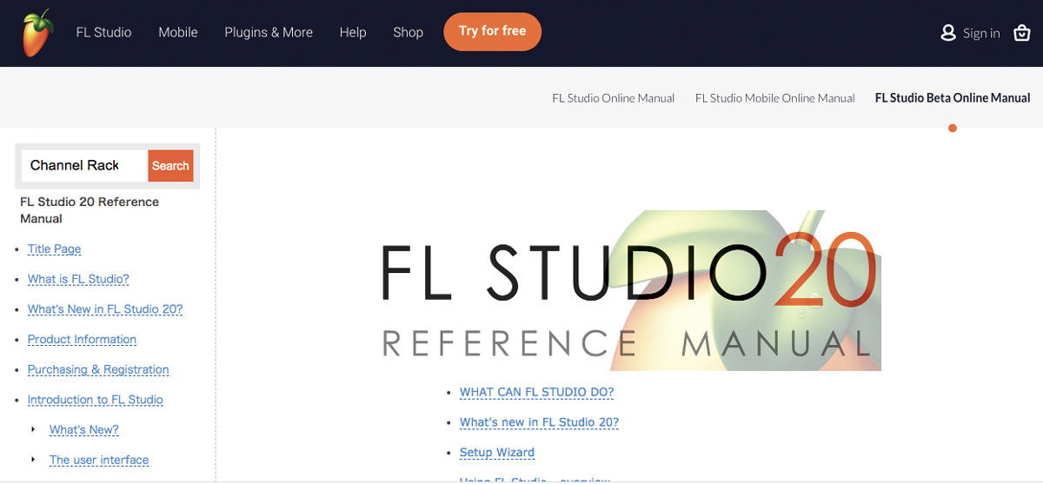Open main What's new in FL Studio 20? link
This screenshot has width=1043, height=484.
click(x=539, y=422)
